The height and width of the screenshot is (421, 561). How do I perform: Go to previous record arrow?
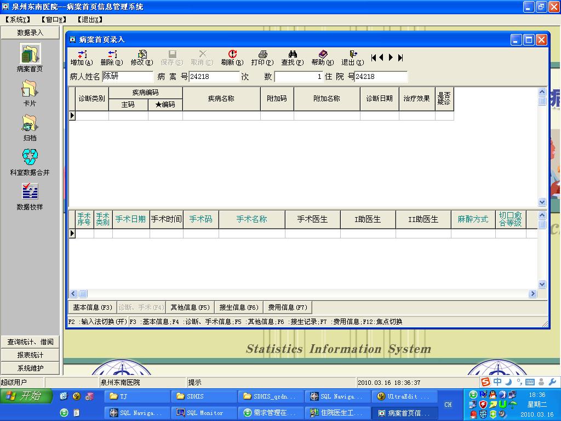tap(381, 57)
